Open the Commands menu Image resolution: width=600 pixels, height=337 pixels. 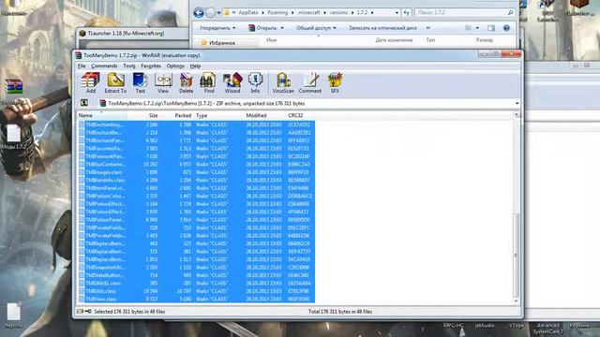coord(104,66)
